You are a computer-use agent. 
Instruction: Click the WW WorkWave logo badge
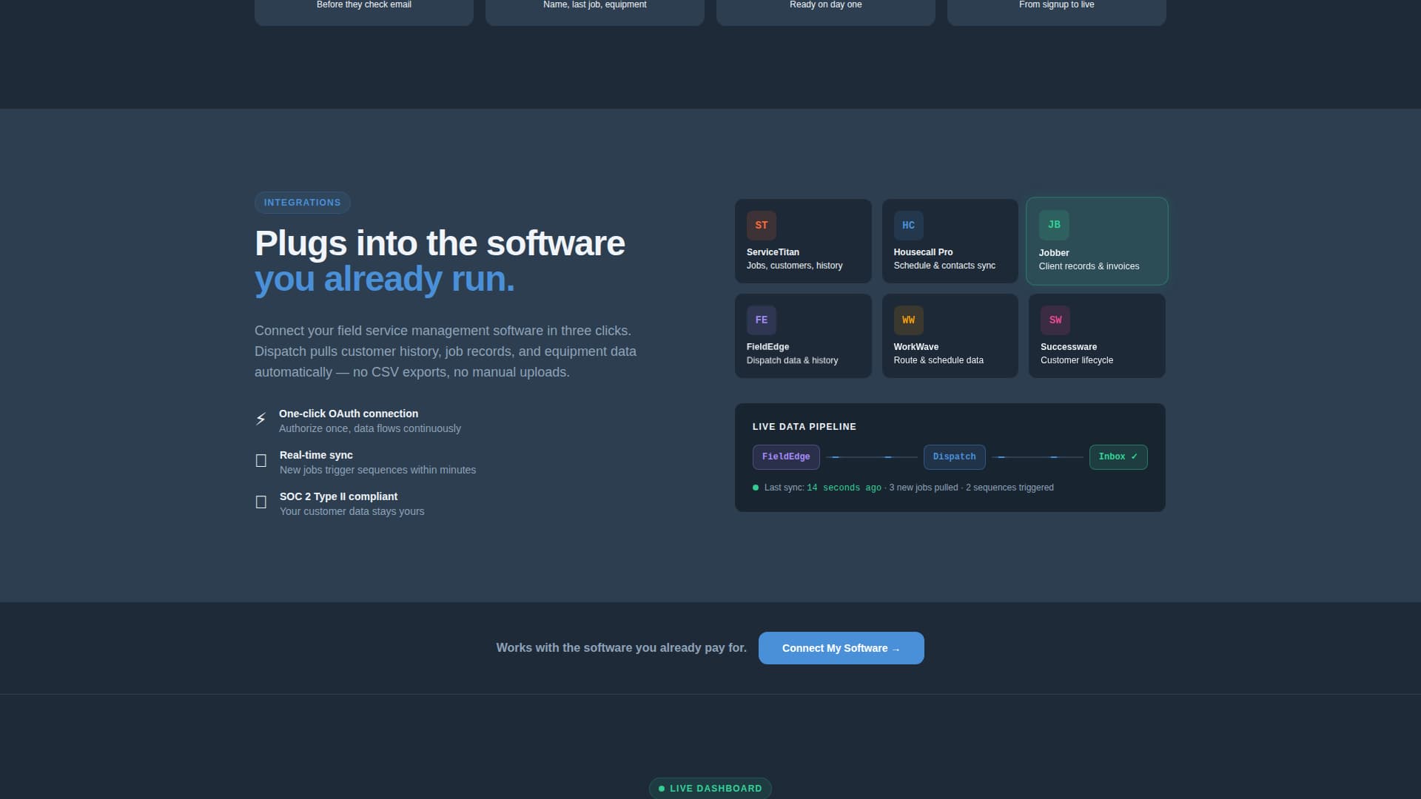point(908,320)
